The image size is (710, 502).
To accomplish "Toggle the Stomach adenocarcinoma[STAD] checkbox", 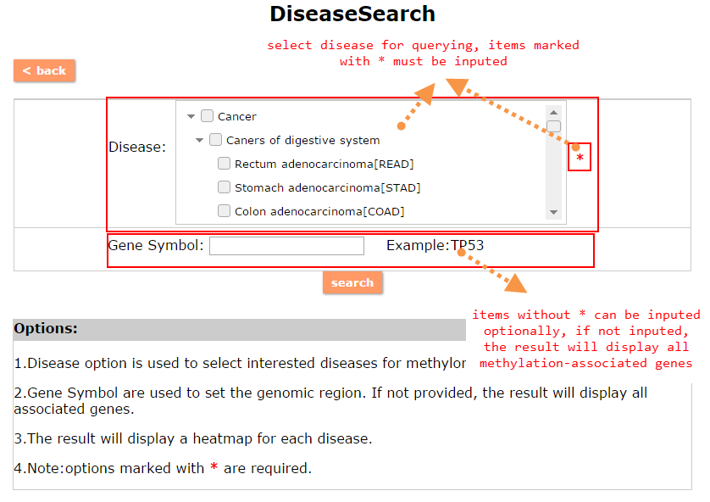I will click(x=225, y=187).
